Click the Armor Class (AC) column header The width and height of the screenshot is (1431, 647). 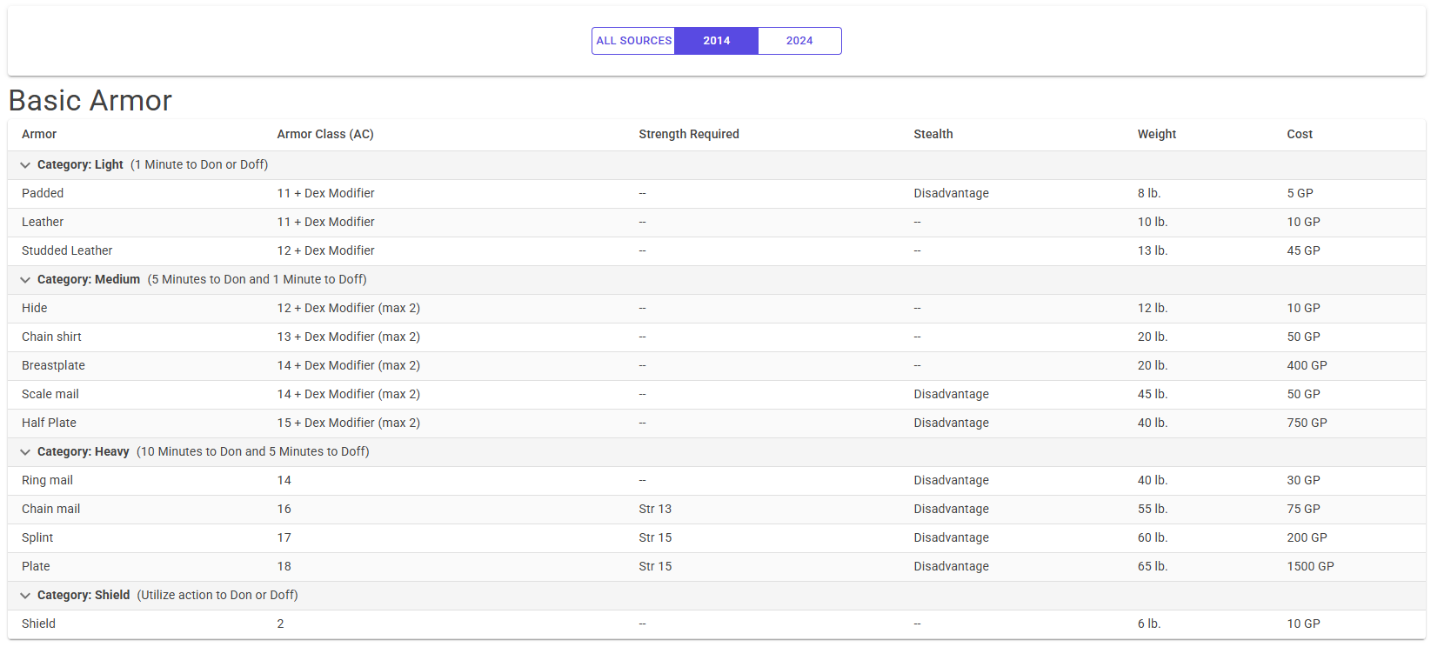pyautogui.click(x=325, y=134)
